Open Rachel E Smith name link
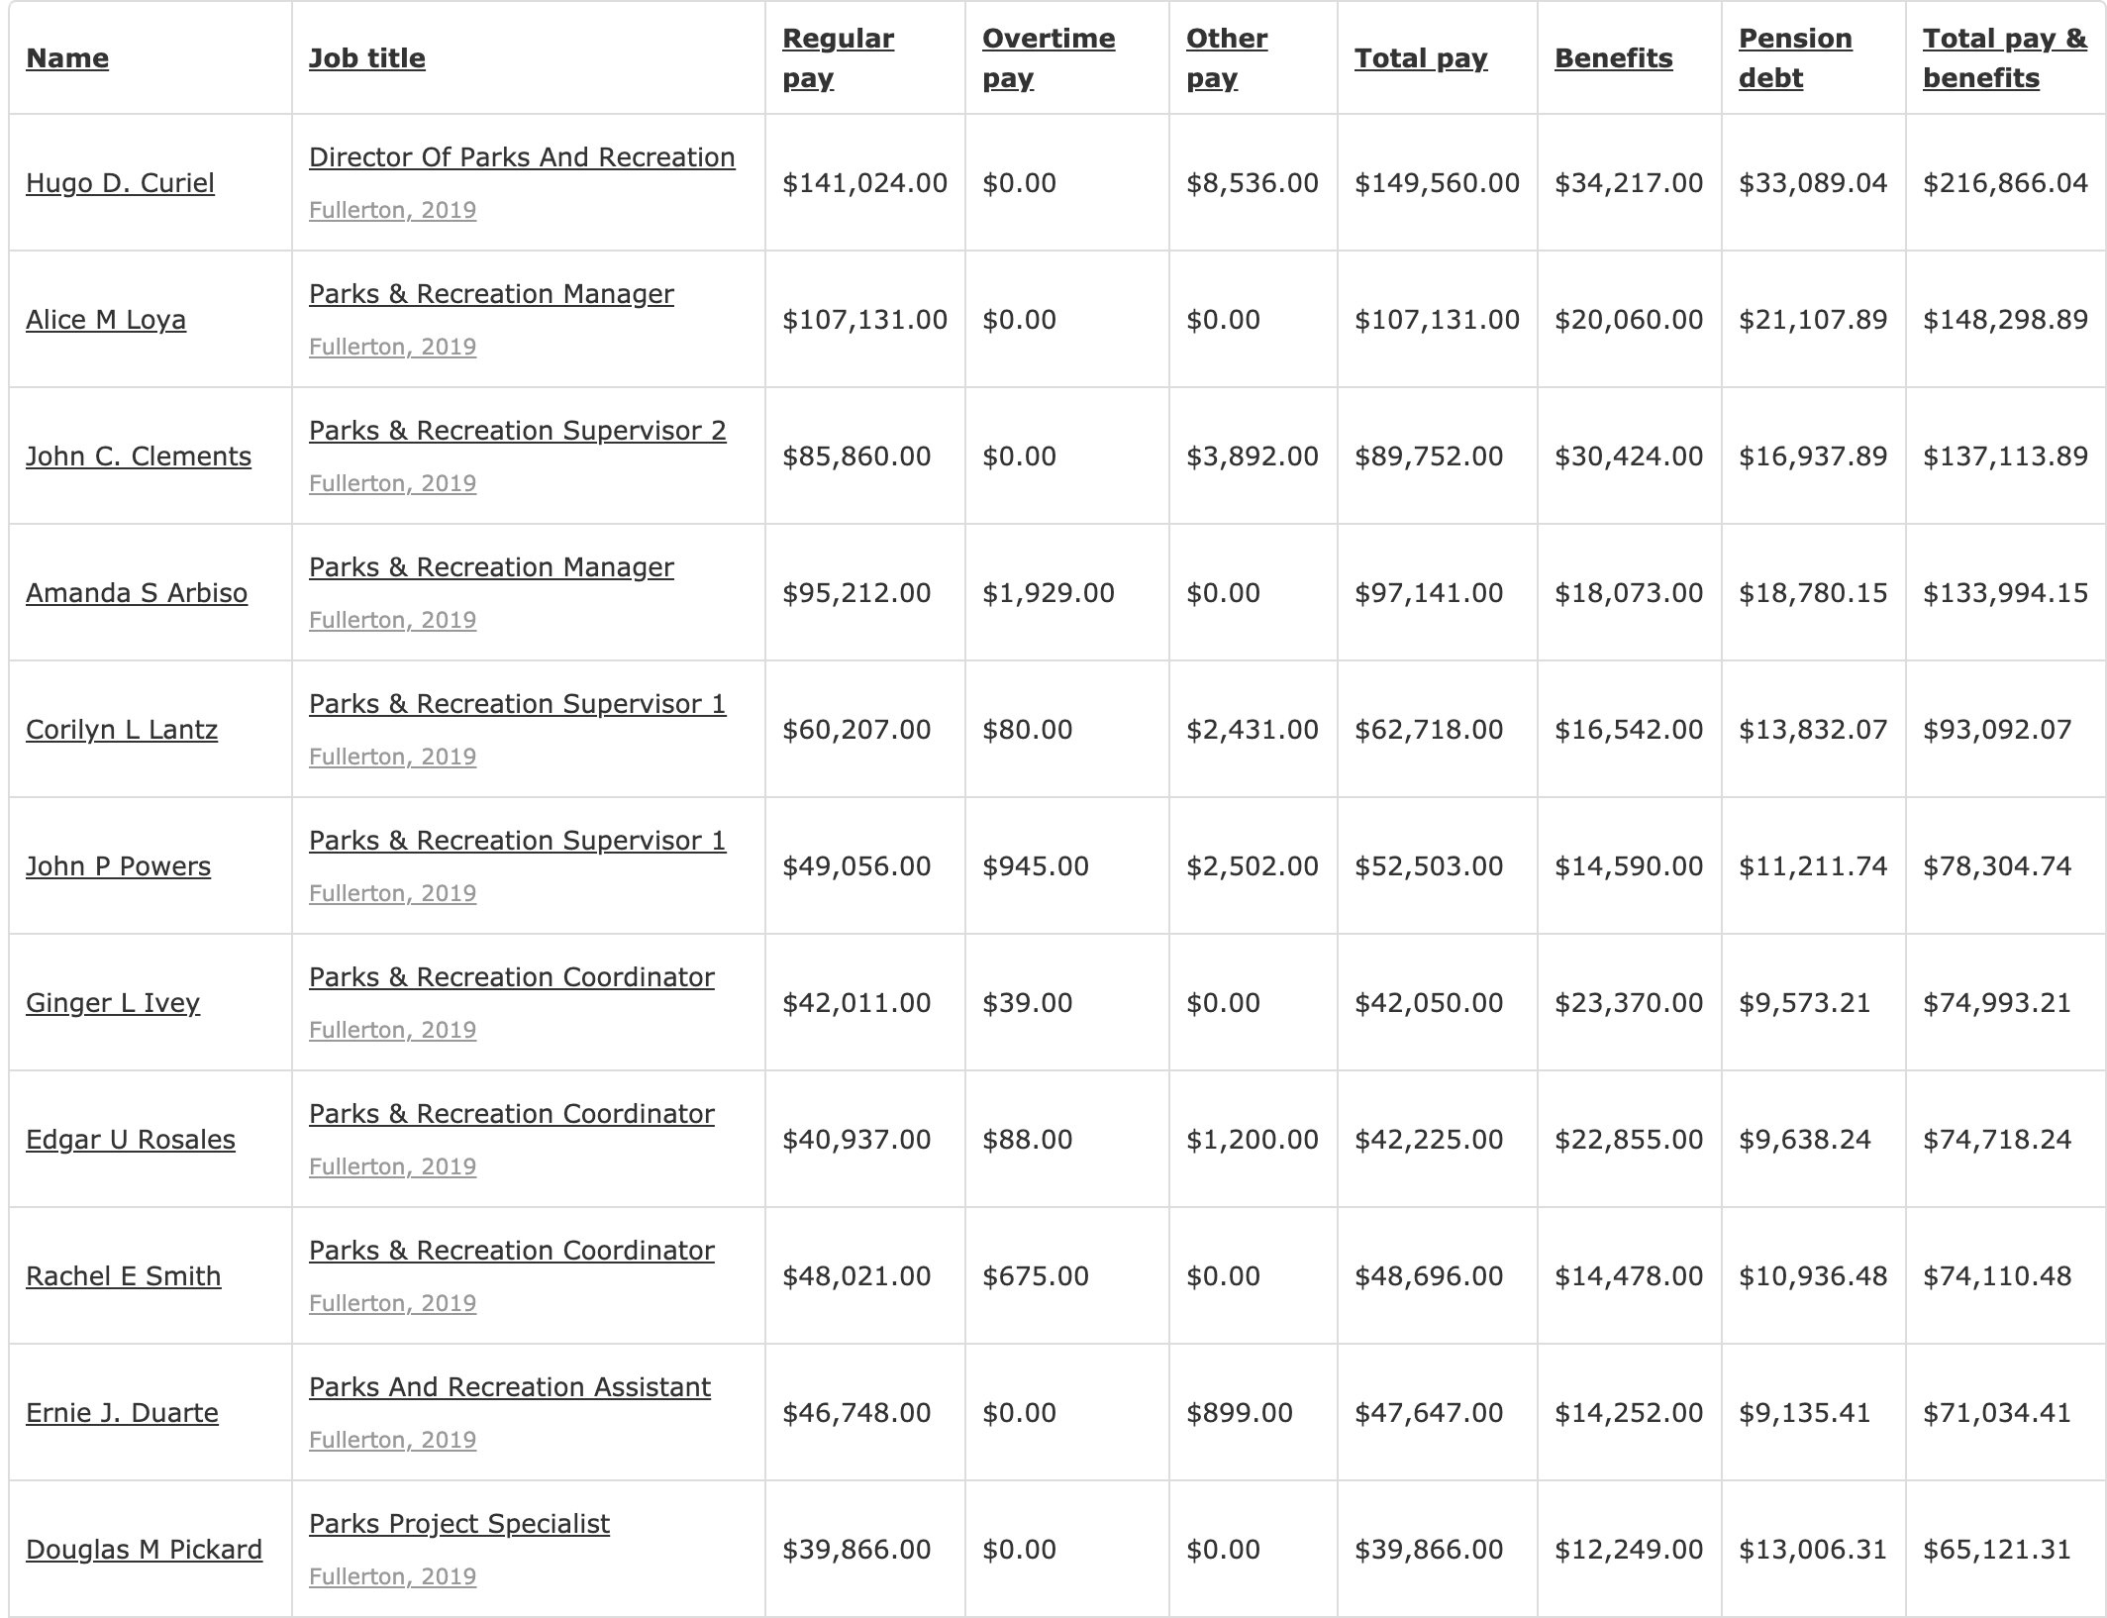2107x1618 pixels. point(124,1276)
